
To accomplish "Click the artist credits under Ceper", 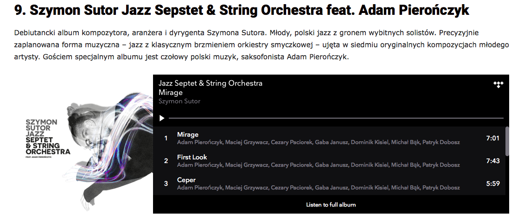I will click(x=318, y=188).
